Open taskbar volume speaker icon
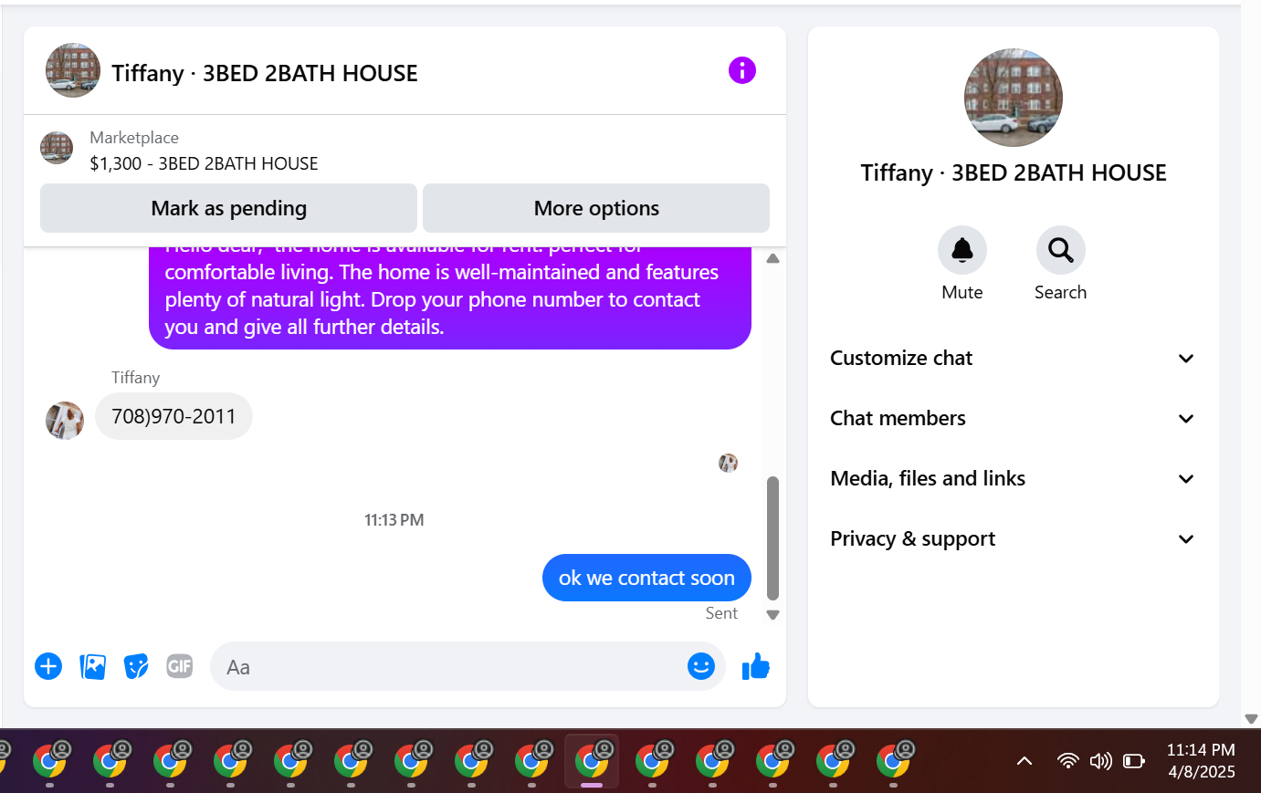Image resolution: width=1261 pixels, height=793 pixels. [x=1101, y=761]
